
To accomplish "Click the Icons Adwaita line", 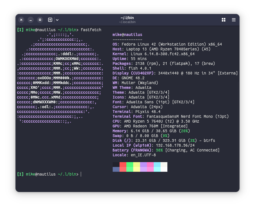I will click(141, 97).
